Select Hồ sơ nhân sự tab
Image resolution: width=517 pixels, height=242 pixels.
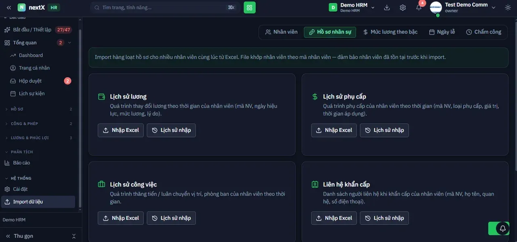coord(330,32)
